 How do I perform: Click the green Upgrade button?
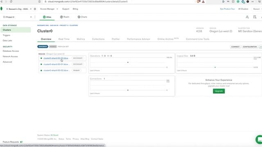[219, 91]
